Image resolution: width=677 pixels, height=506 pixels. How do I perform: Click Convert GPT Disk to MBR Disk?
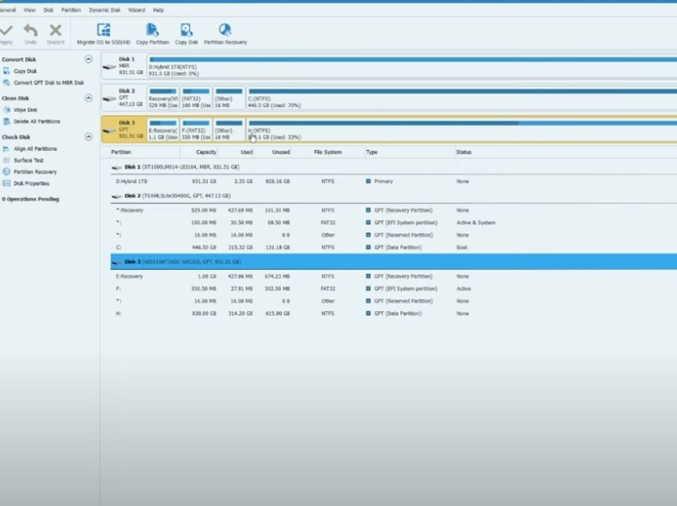(48, 83)
